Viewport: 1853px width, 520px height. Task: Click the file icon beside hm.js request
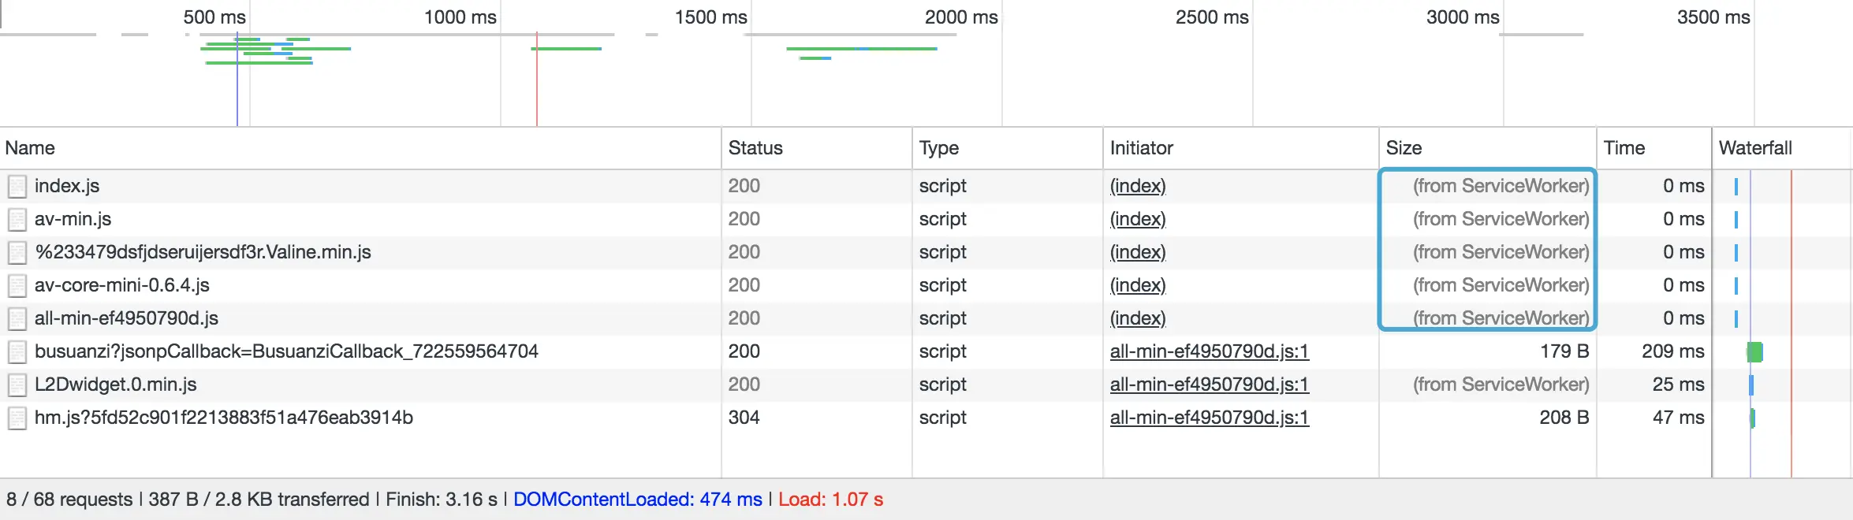(17, 418)
